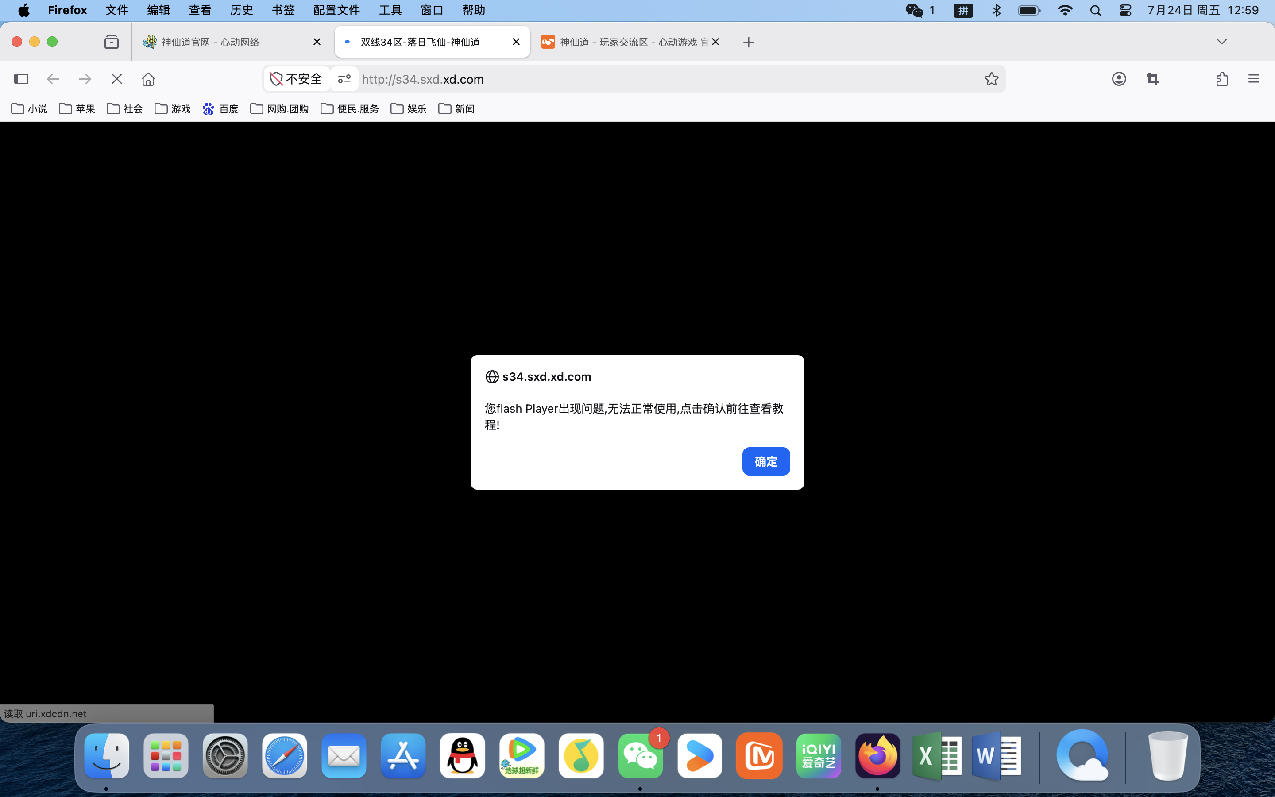
Task: Open the Firefox home page icon
Action: (x=148, y=79)
